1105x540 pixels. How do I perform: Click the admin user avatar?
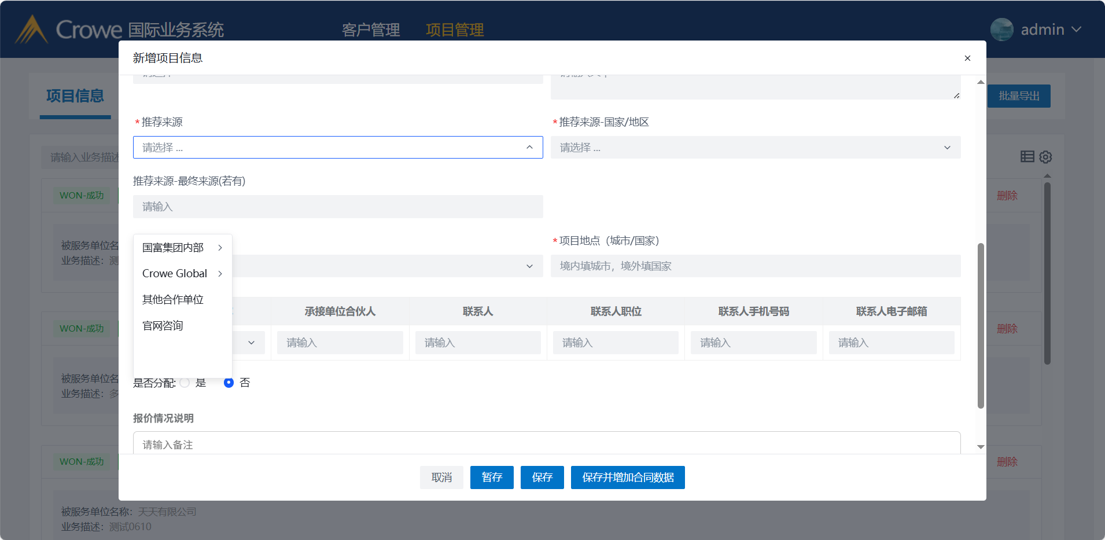click(x=1001, y=30)
